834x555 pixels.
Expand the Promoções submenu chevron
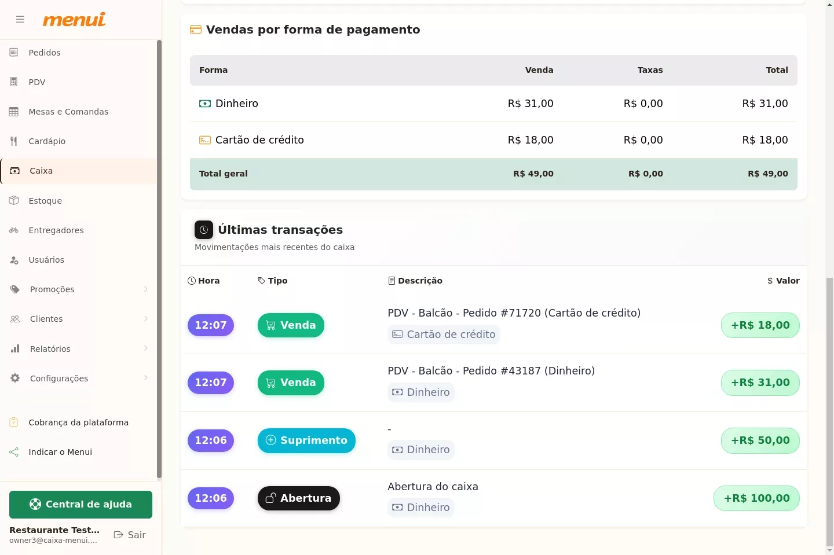[146, 289]
